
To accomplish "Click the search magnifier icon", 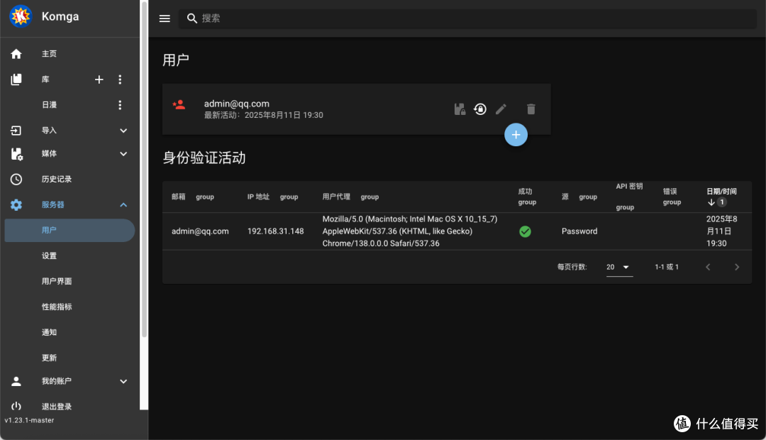I will coord(192,18).
